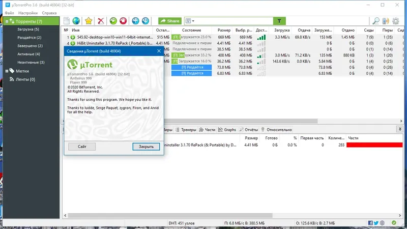Select Активные (4) in sidebar

tap(28, 54)
